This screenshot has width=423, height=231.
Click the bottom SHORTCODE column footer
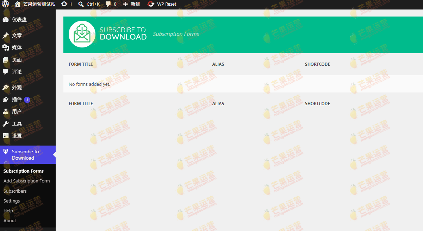click(x=317, y=104)
